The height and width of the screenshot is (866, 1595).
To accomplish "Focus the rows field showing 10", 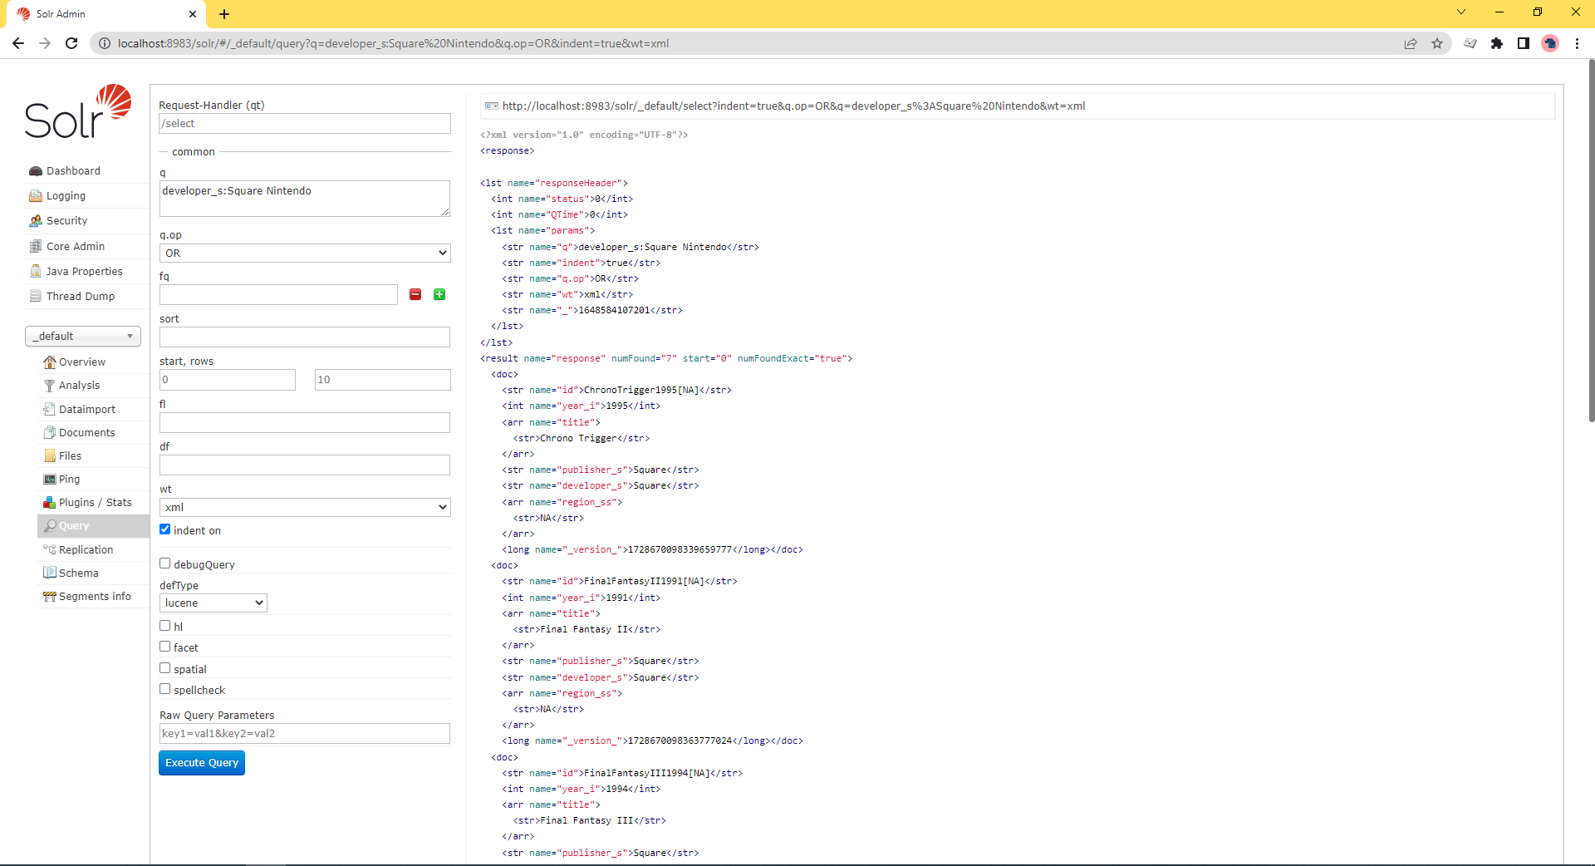I will [383, 380].
